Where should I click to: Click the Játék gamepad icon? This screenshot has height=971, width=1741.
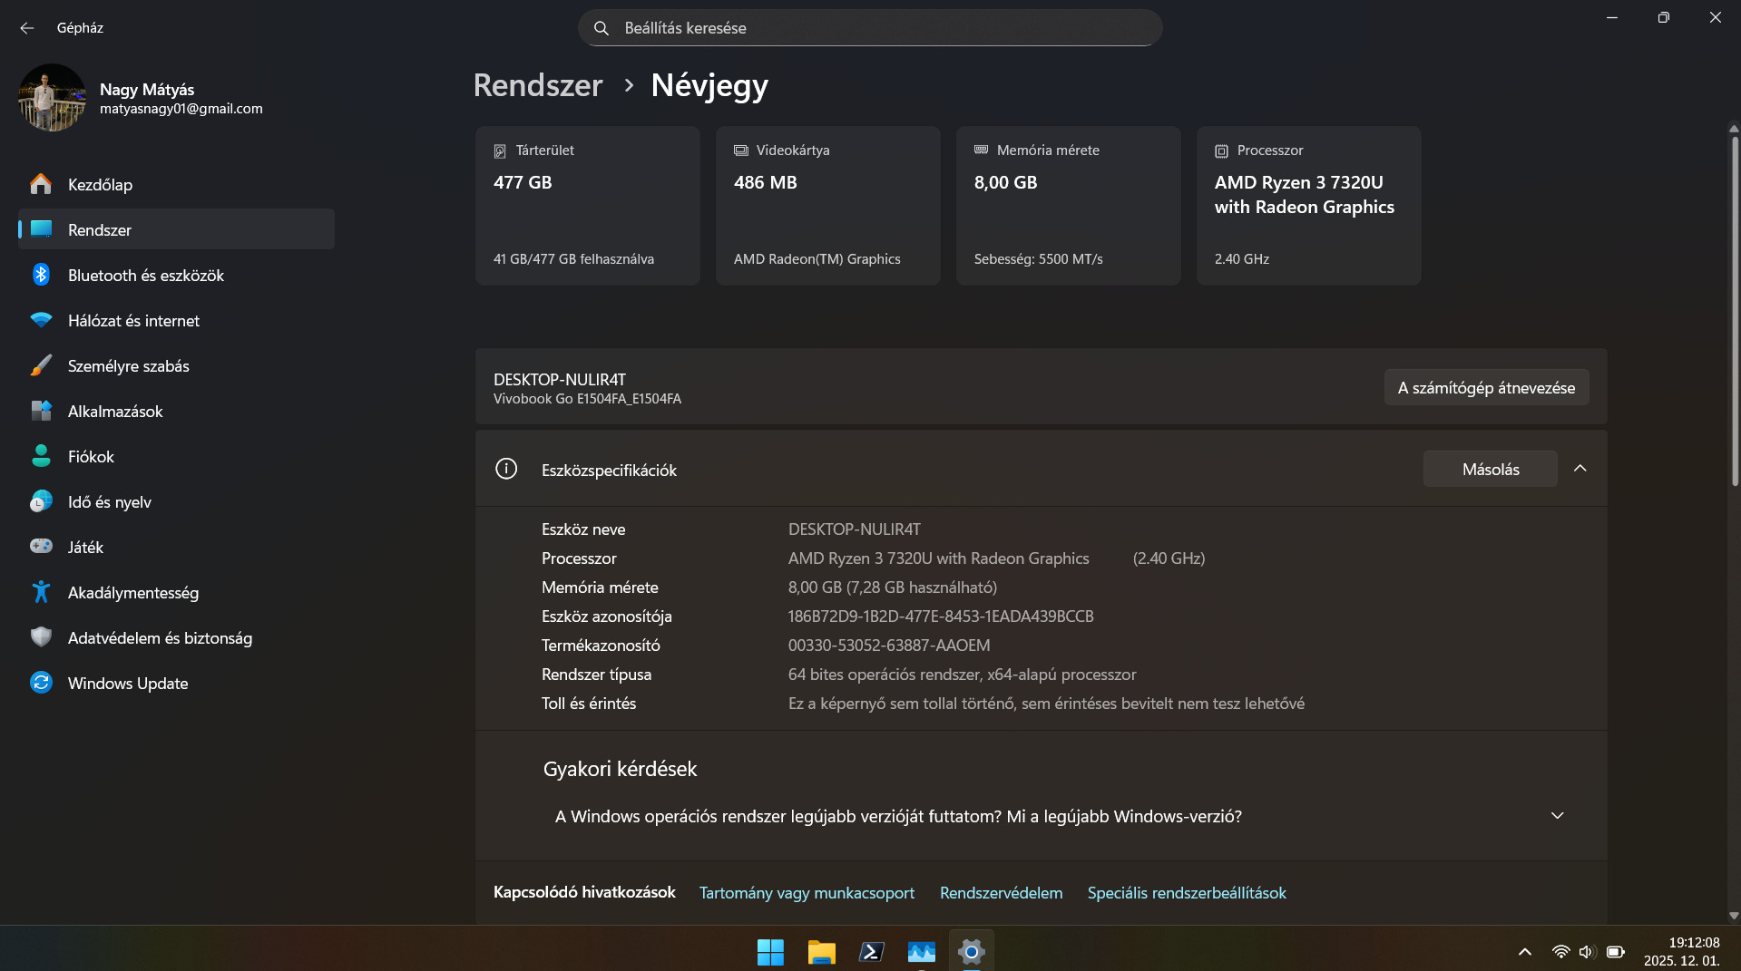click(x=41, y=547)
